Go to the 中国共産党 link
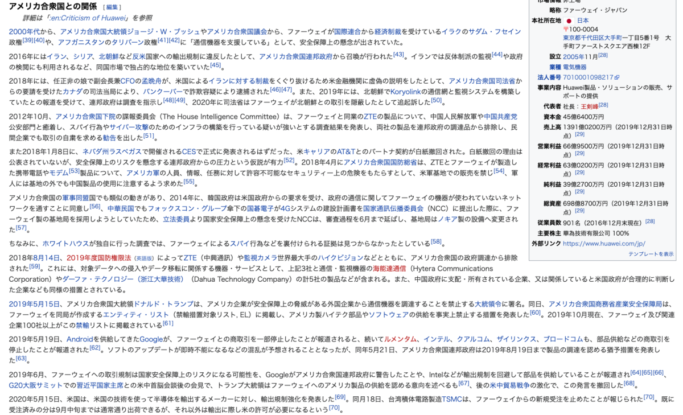Screen dimensions: 683x415 coord(501,116)
